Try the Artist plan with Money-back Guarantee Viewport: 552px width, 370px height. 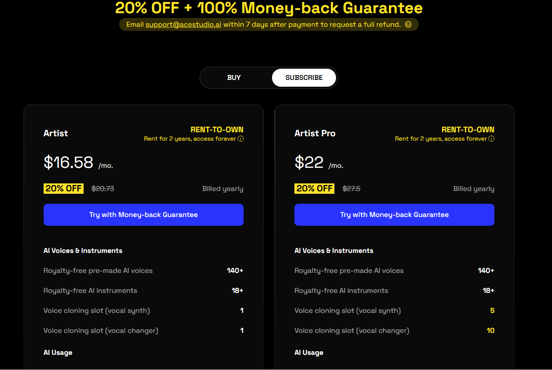point(143,215)
